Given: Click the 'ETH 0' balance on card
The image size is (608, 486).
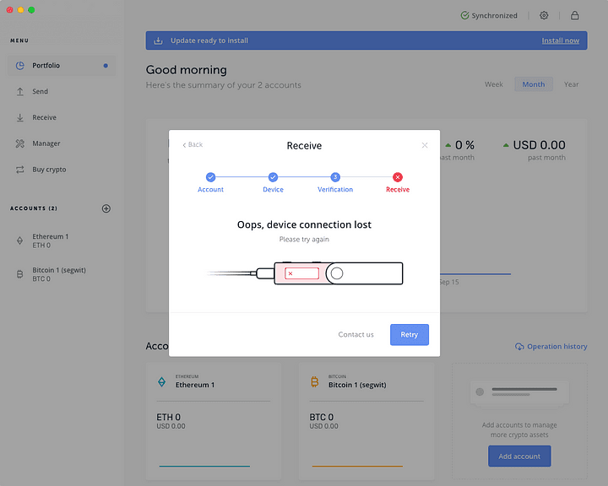Looking at the screenshot, I should [x=168, y=417].
